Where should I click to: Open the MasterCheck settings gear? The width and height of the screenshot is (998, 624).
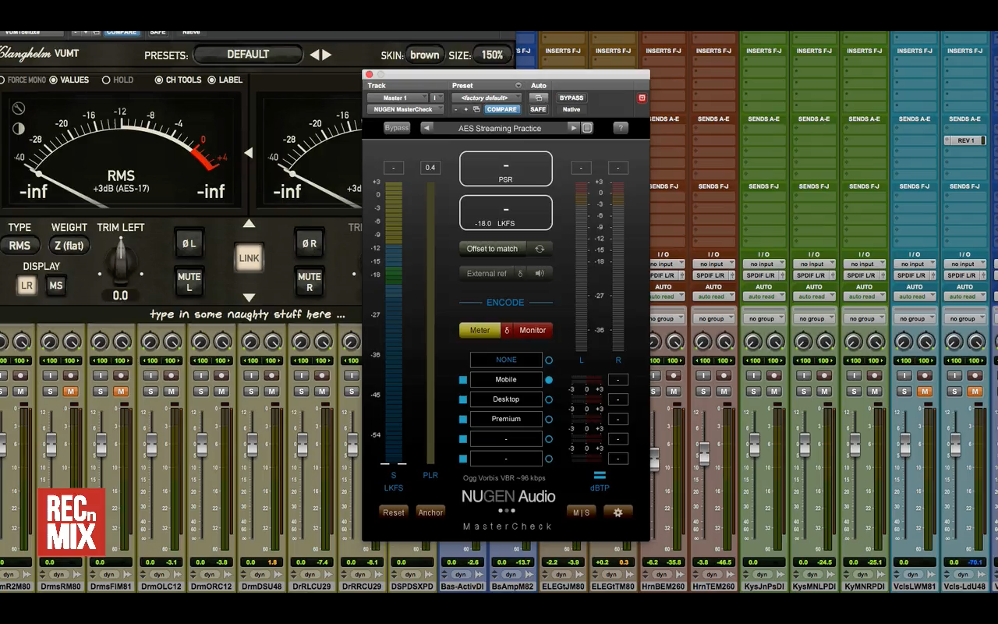pos(618,512)
